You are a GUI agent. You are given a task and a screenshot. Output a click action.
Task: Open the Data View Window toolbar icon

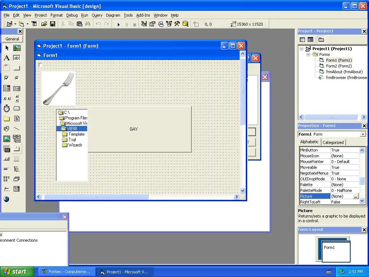186,24
